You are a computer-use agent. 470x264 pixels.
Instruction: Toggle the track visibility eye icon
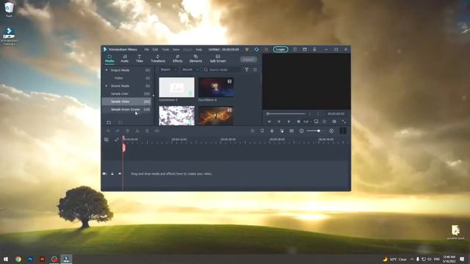pyautogui.click(x=120, y=174)
